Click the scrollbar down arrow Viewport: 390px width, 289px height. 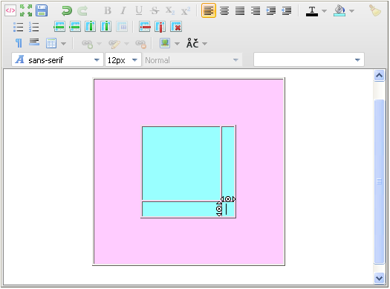pyautogui.click(x=379, y=278)
